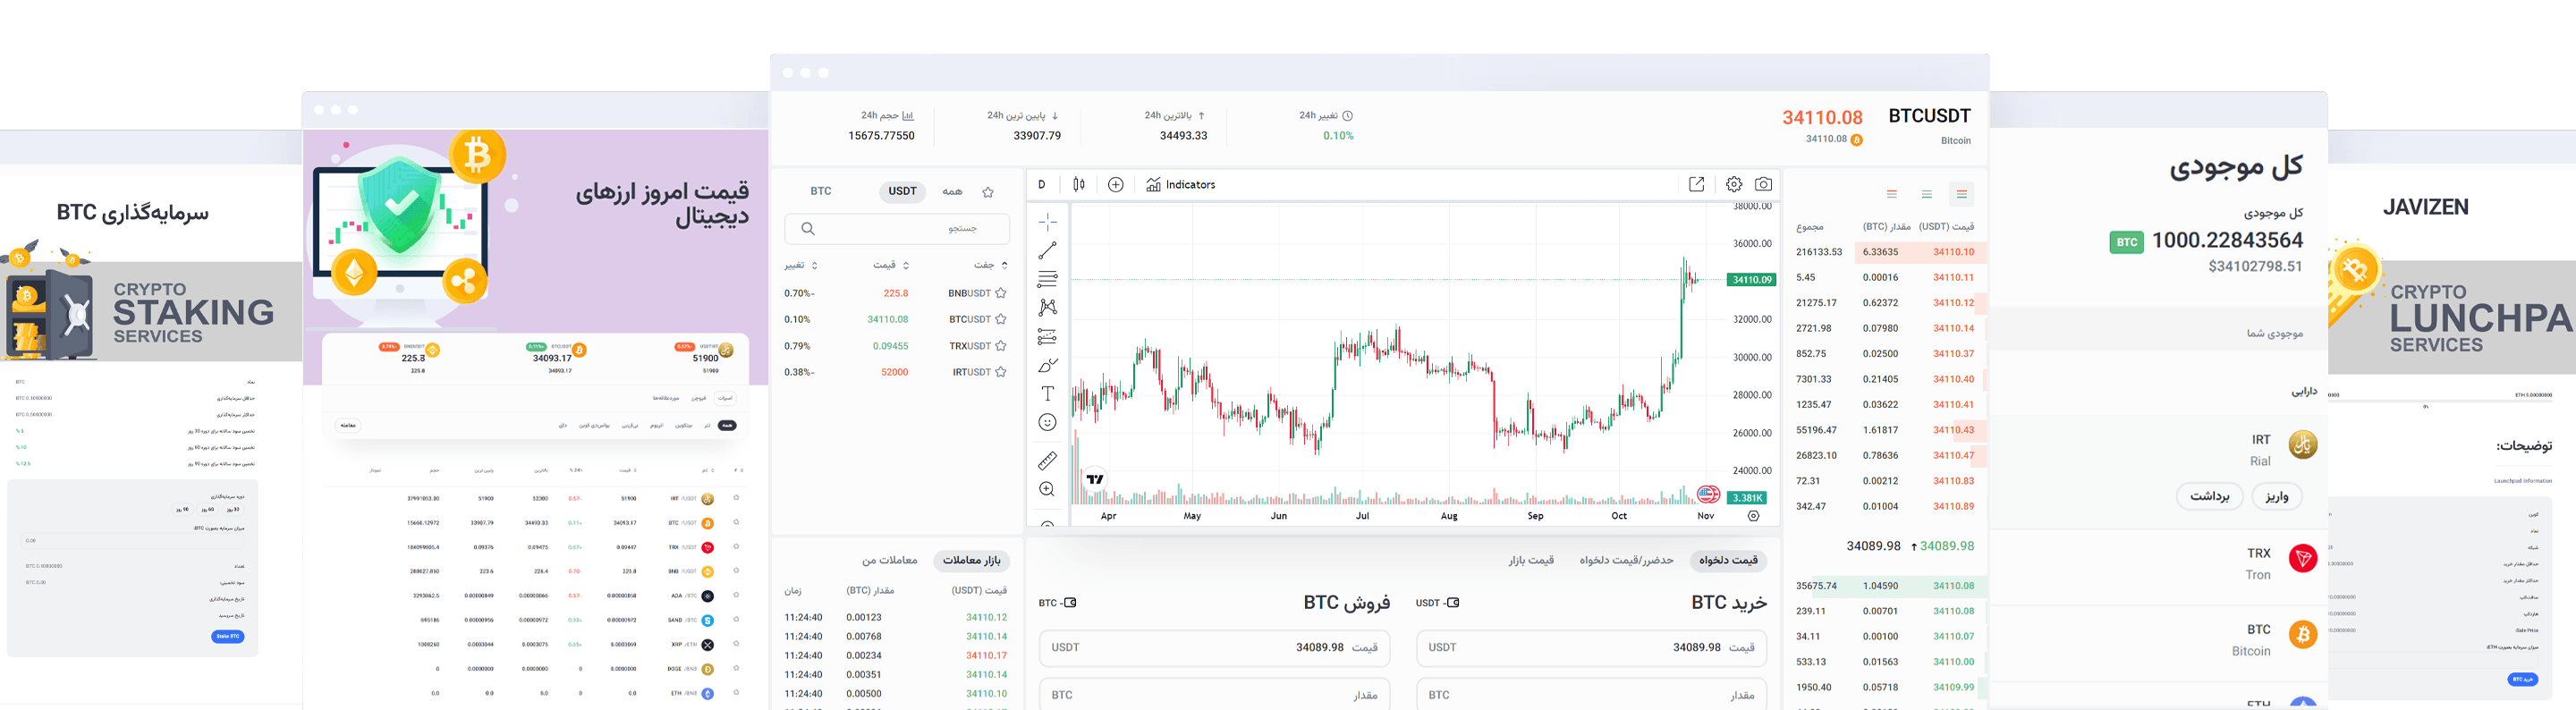
Task: Select the horizontal lines Fibonacci tool
Action: (x=1047, y=279)
